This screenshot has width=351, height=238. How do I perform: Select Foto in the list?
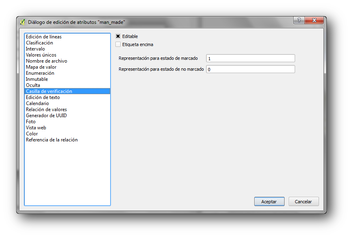pyautogui.click(x=67, y=121)
